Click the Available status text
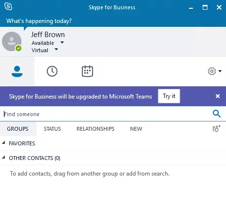Viewport: 226px width, 199px height. [x=43, y=43]
